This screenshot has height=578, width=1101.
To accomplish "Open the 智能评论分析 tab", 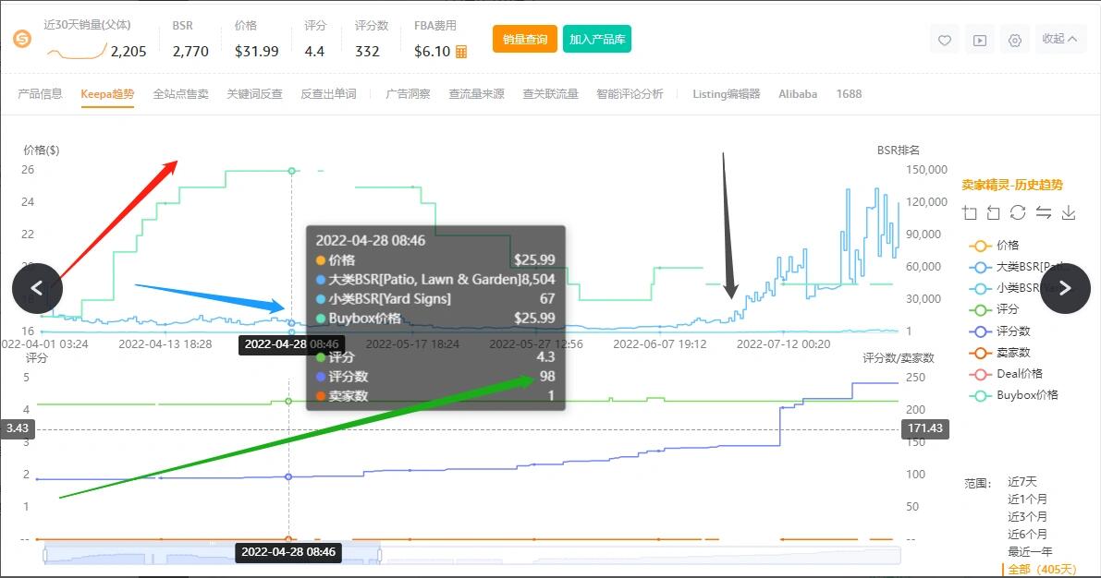I will click(630, 94).
